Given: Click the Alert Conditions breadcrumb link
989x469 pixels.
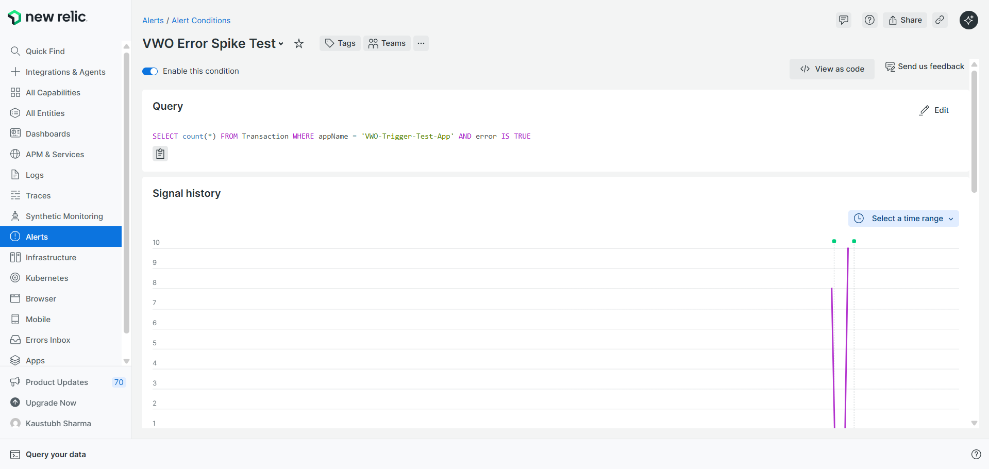Looking at the screenshot, I should click(201, 21).
